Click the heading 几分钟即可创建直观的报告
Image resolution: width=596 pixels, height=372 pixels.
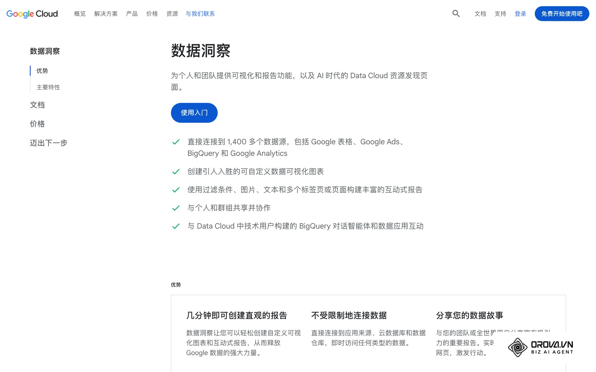(237, 315)
